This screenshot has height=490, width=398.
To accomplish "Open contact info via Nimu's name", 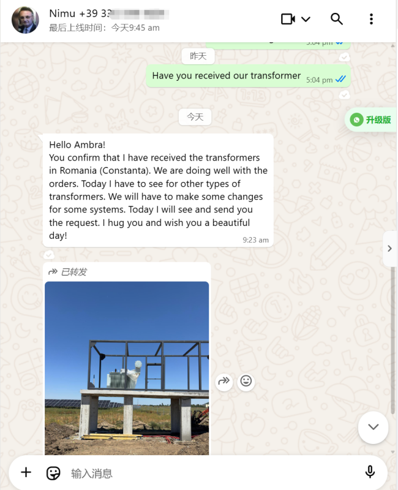I will [x=62, y=13].
